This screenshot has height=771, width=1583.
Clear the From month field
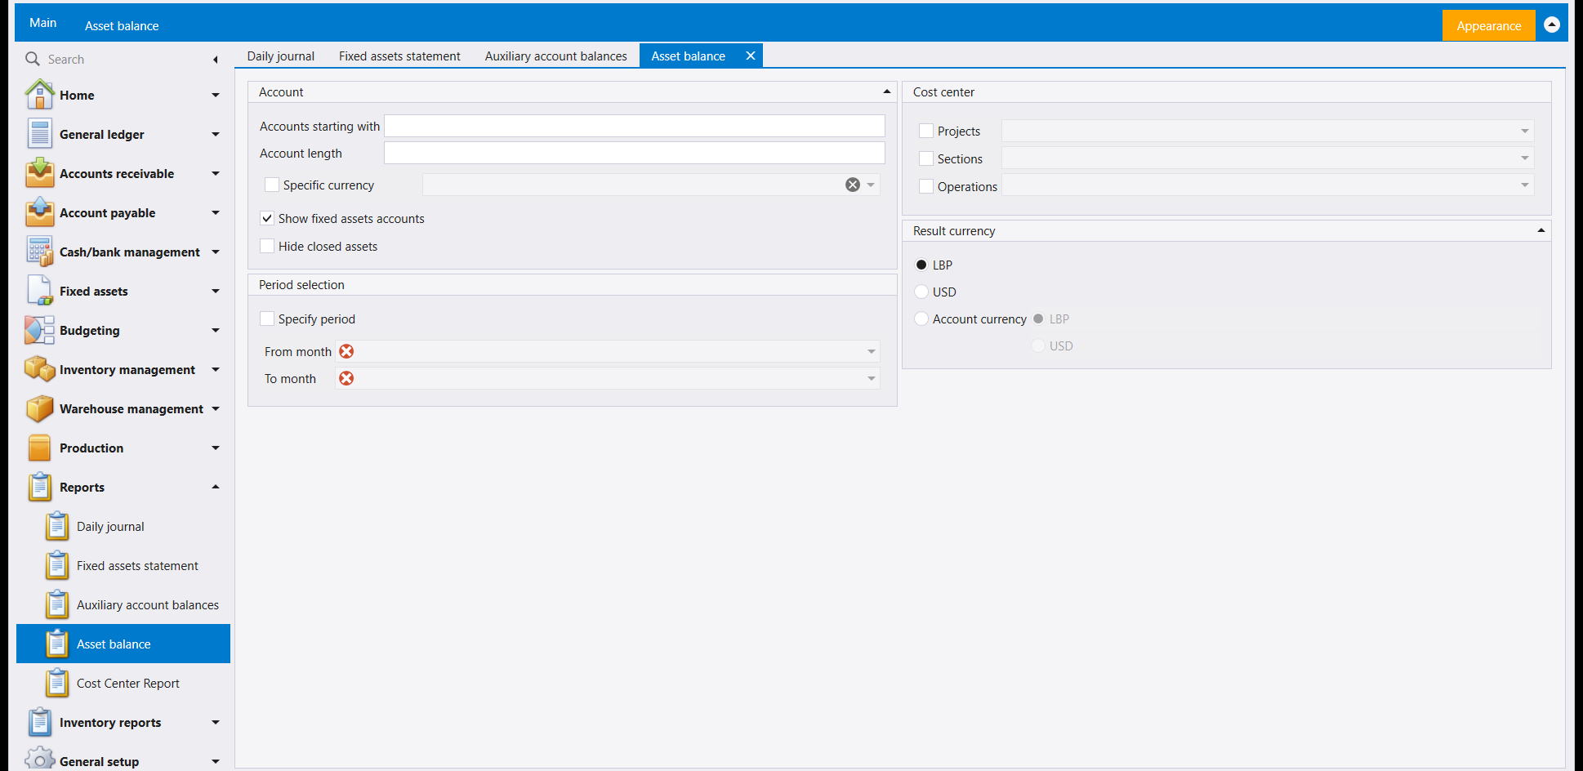tap(346, 351)
